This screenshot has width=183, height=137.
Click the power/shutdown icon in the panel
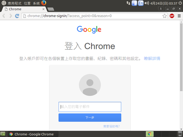coord(180,3)
